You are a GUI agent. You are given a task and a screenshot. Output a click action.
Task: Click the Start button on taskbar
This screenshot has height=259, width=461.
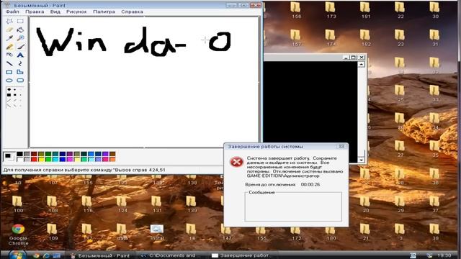(x=17, y=255)
